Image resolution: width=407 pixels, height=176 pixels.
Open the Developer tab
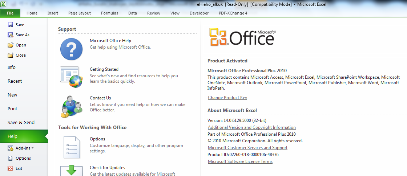tap(199, 13)
